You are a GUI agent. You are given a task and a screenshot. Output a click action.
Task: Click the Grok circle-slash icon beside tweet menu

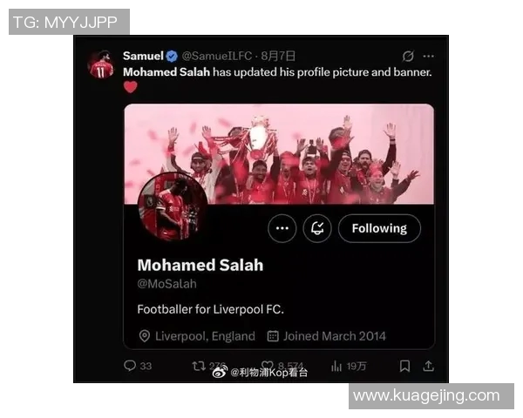click(408, 56)
